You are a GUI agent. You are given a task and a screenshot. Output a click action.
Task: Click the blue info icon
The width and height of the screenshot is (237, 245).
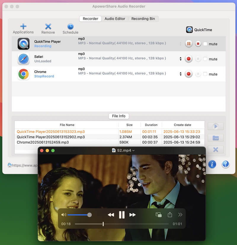(x=212, y=164)
